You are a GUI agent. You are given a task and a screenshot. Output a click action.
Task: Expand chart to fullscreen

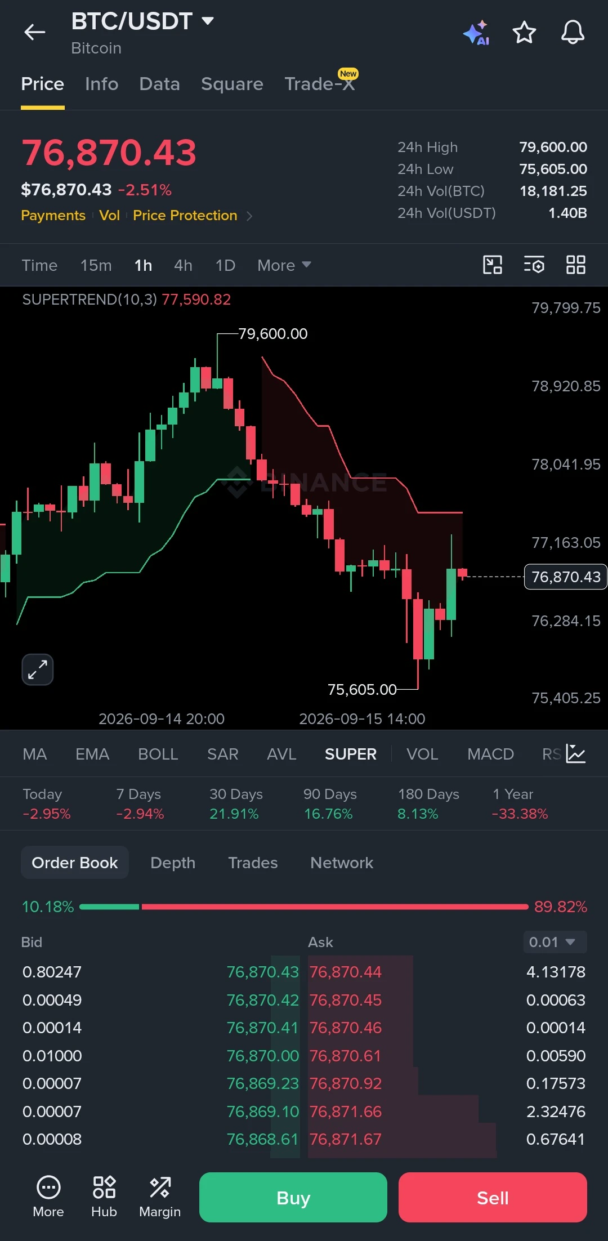tap(38, 669)
